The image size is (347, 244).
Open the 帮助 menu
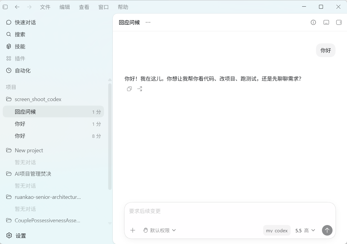(123, 7)
